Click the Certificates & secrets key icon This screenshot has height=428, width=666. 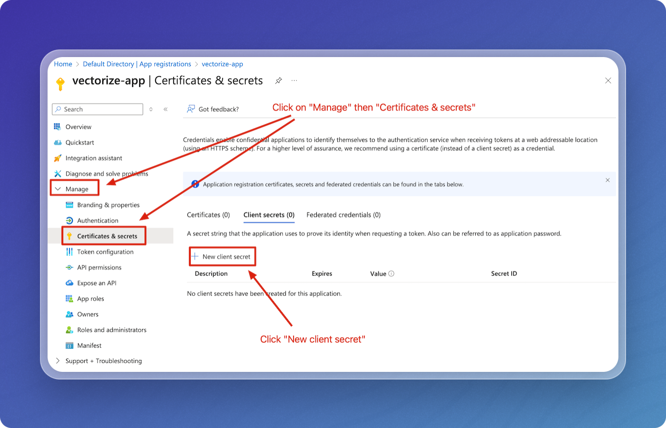69,236
